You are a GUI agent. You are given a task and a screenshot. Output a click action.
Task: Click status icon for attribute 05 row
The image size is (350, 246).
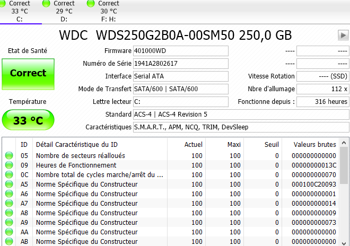(x=10, y=156)
